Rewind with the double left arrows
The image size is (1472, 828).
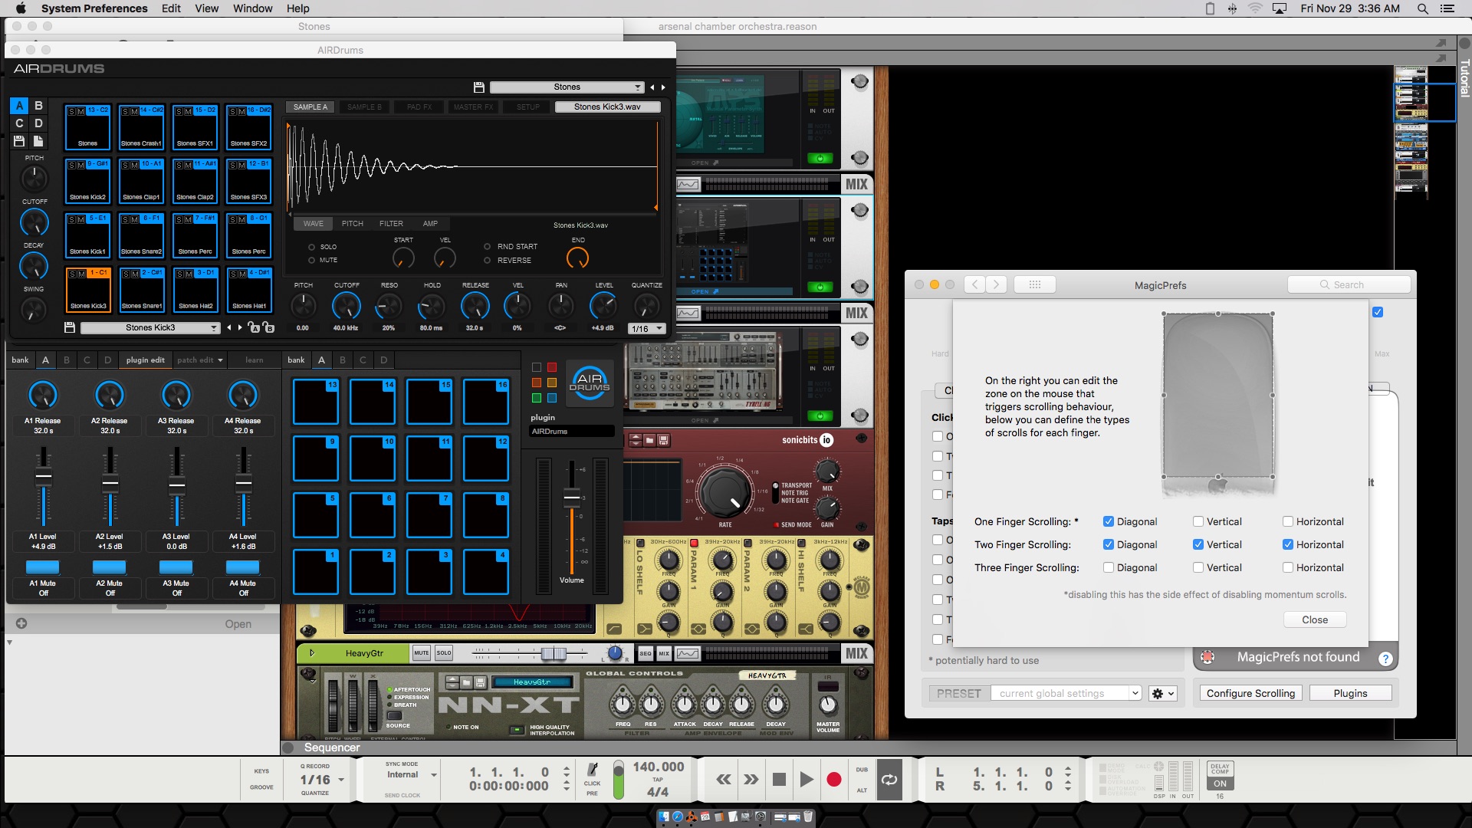pyautogui.click(x=723, y=780)
